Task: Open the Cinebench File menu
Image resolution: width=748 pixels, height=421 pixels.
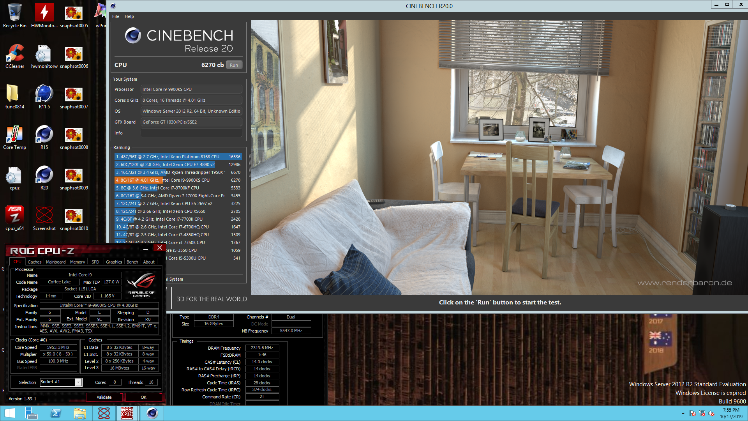Action: 116,16
